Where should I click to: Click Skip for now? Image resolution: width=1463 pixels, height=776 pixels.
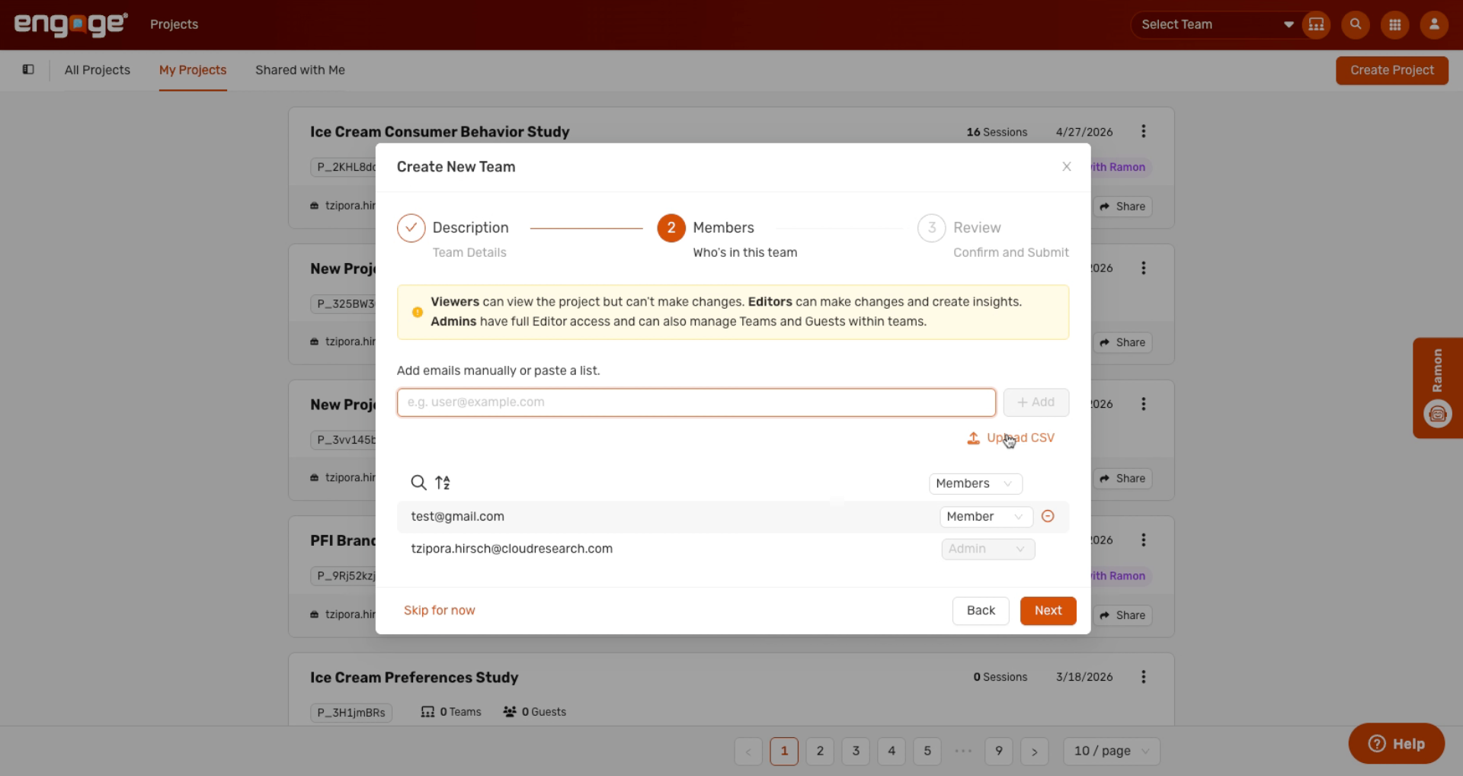coord(439,610)
